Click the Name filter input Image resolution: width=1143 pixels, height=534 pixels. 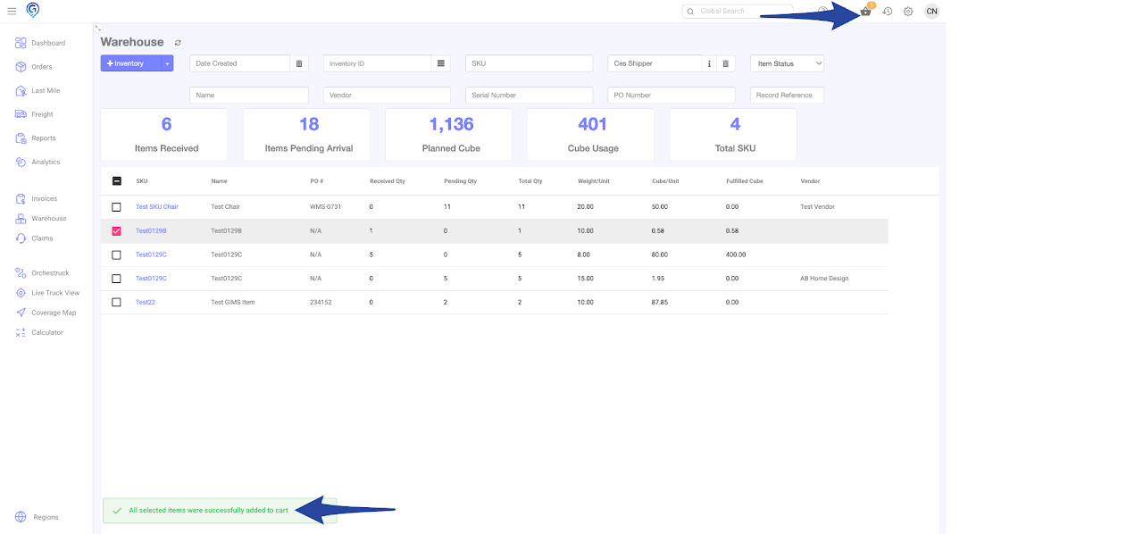pos(249,95)
